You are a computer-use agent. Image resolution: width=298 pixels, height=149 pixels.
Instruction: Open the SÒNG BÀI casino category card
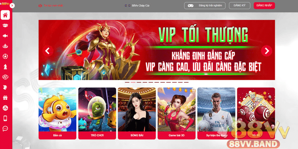137,114
